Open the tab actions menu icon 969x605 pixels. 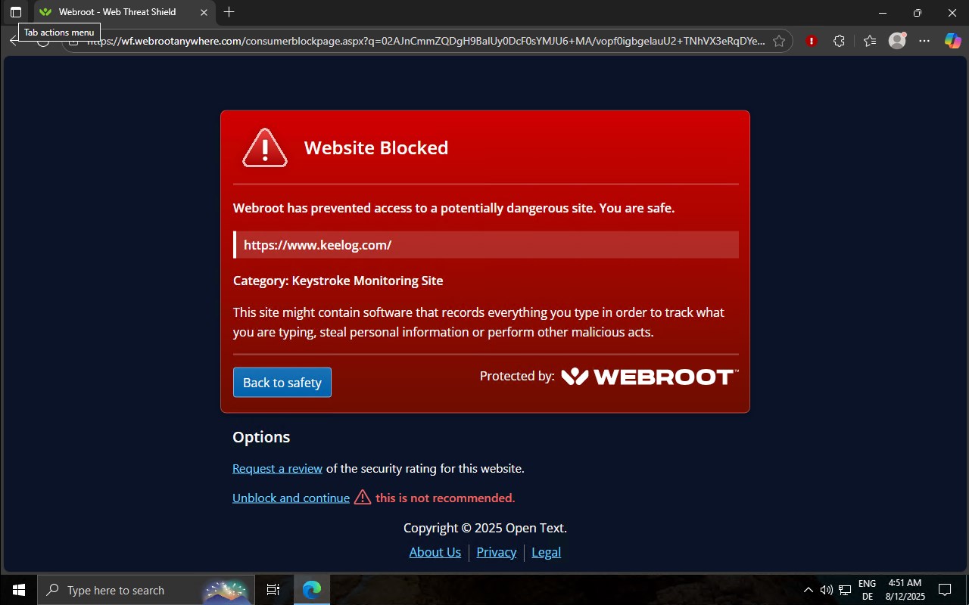tap(16, 12)
